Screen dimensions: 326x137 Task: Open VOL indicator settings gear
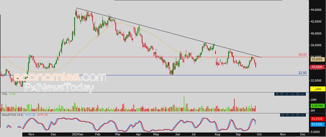click(x=298, y=94)
